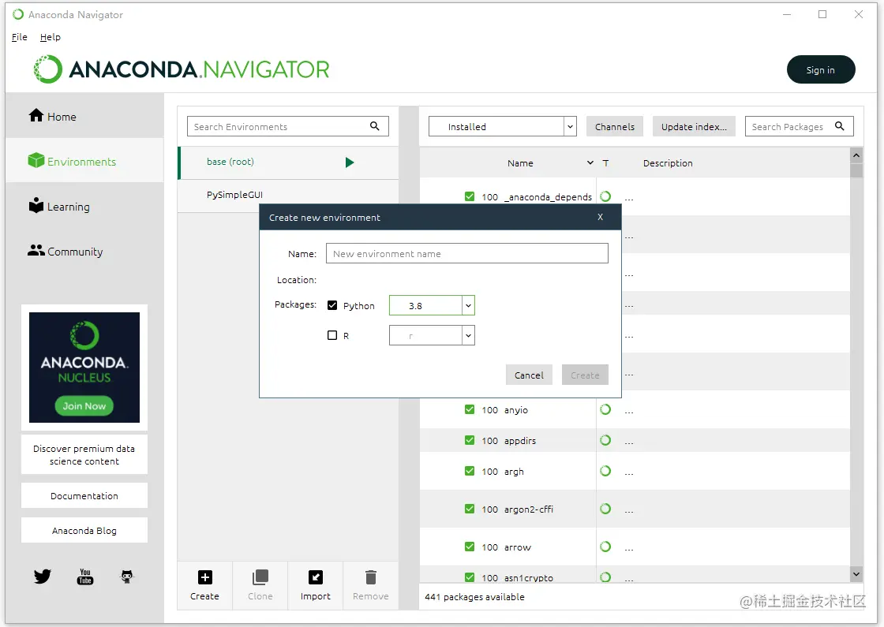Toggle the appdirs package checkbox
884x627 pixels.
tap(470, 440)
